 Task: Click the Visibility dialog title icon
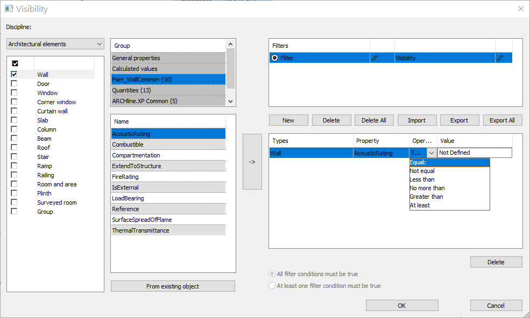click(9, 9)
